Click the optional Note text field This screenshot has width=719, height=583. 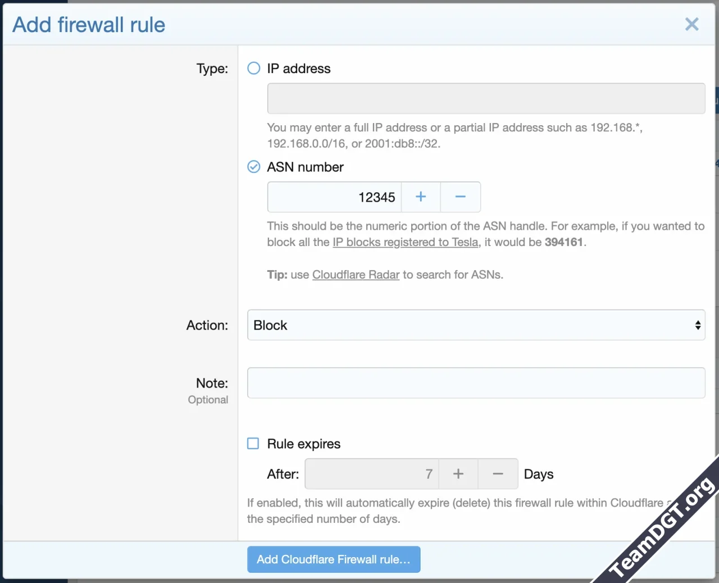coord(476,383)
